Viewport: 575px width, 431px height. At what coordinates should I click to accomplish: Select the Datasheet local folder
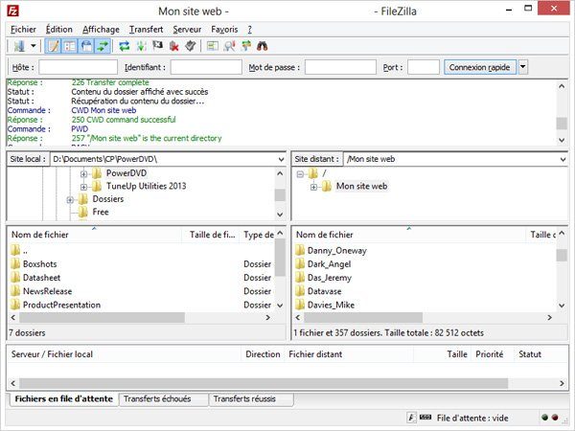[41, 278]
